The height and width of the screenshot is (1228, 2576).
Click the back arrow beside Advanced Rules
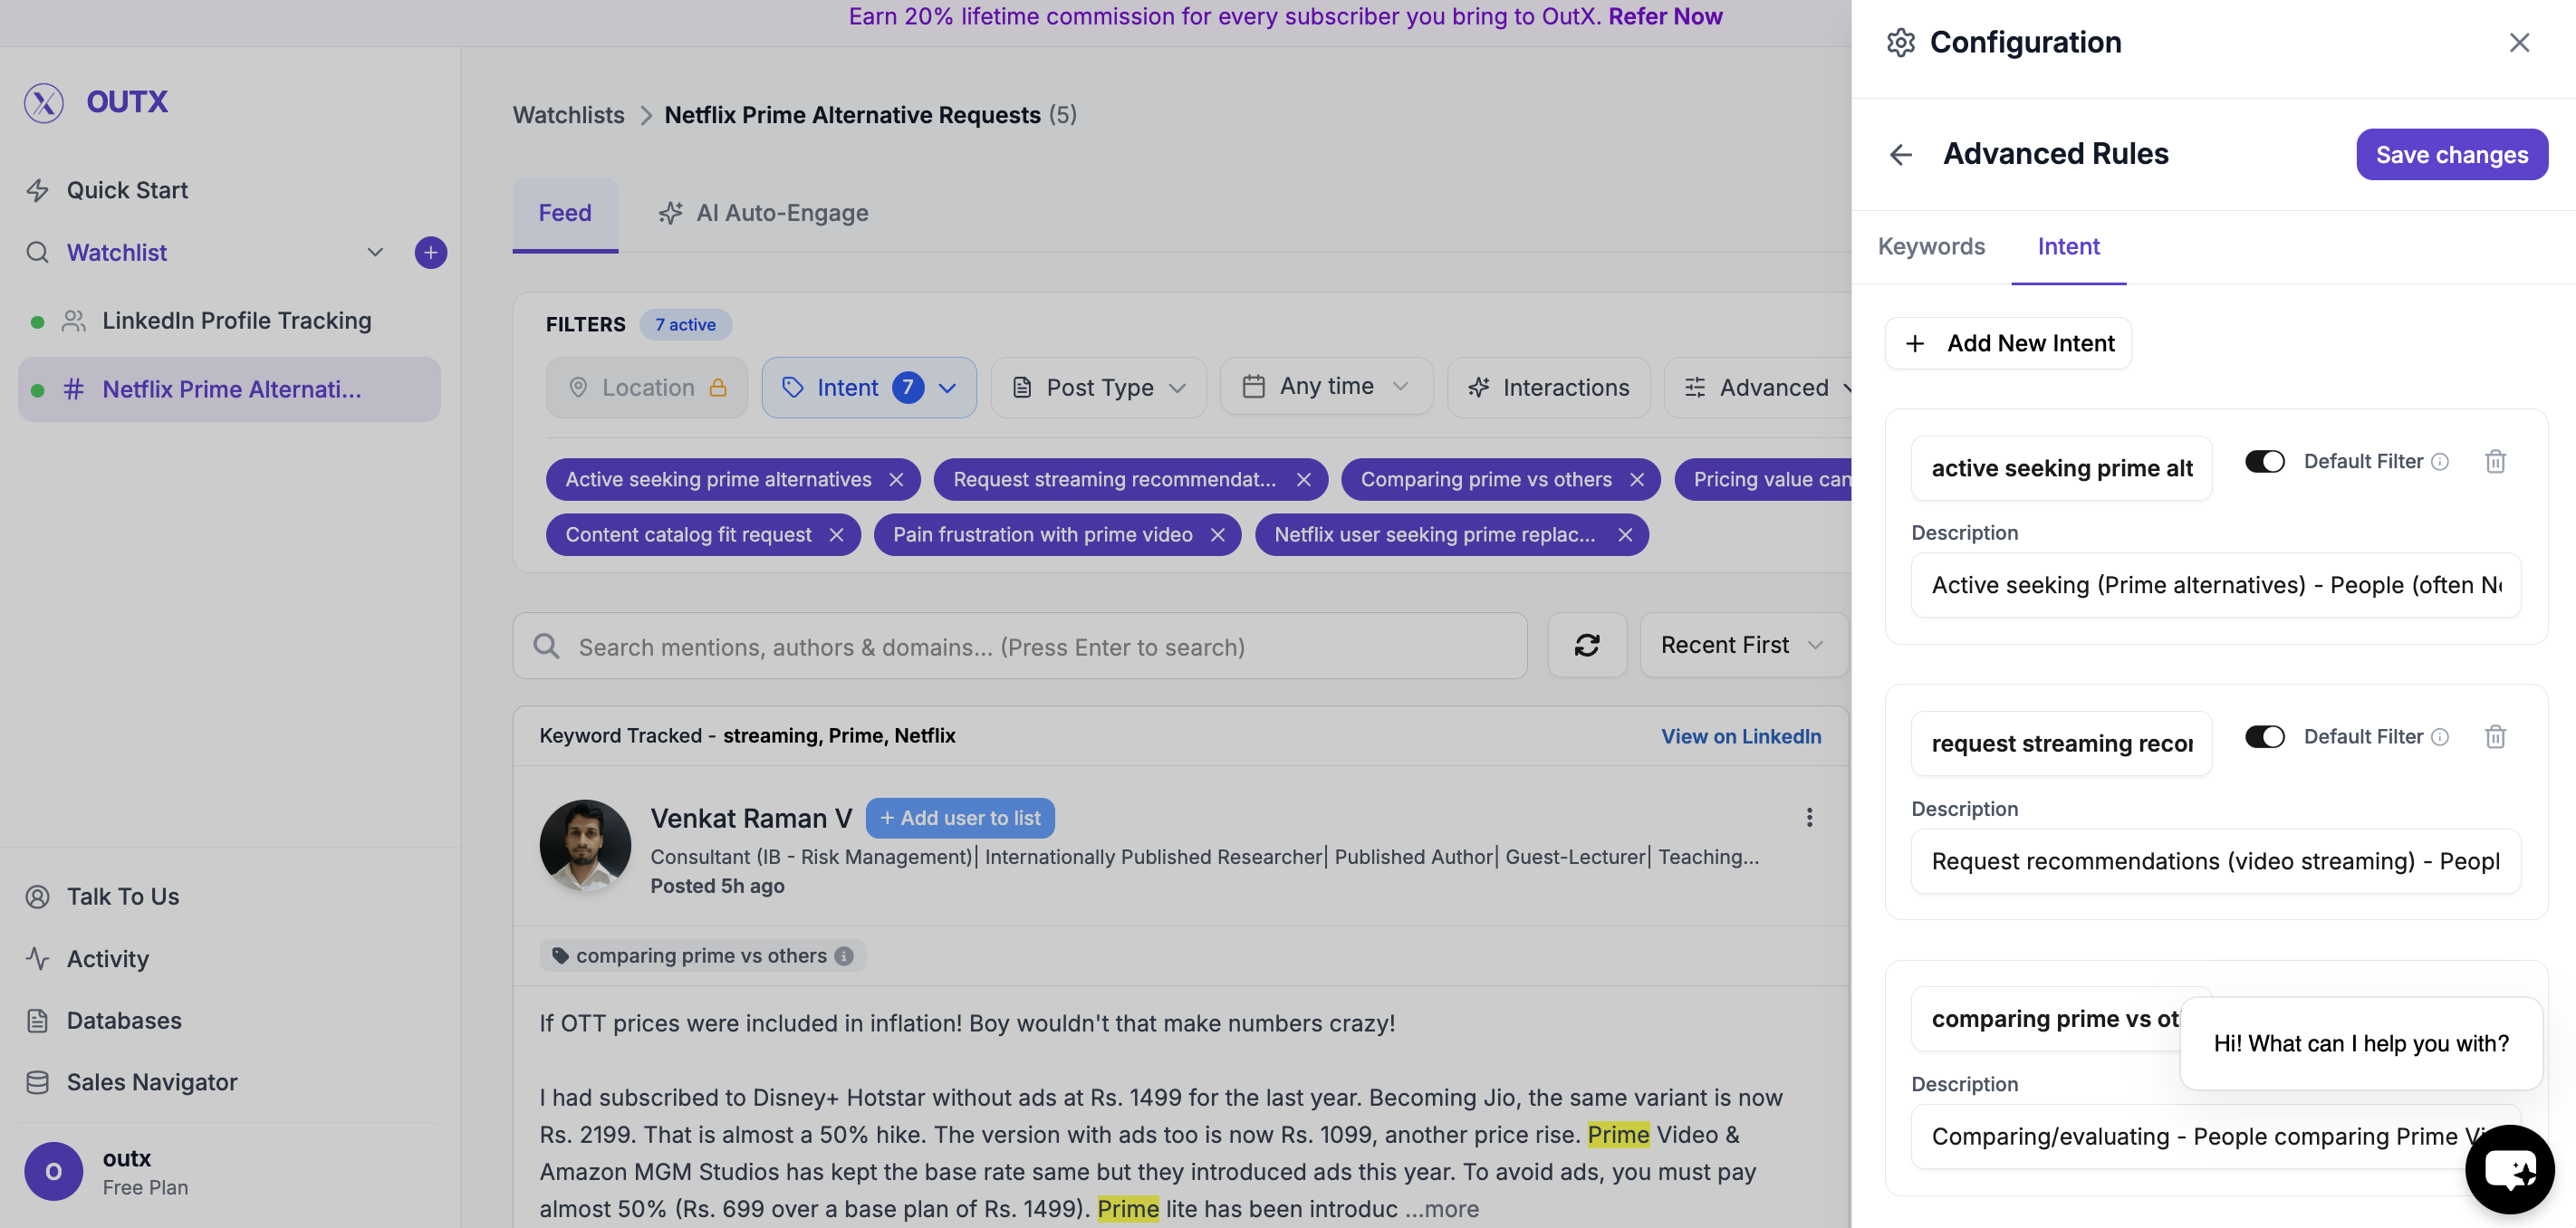1900,154
